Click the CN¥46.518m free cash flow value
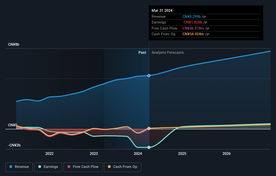This screenshot has width=276, height=176. pos(193,28)
